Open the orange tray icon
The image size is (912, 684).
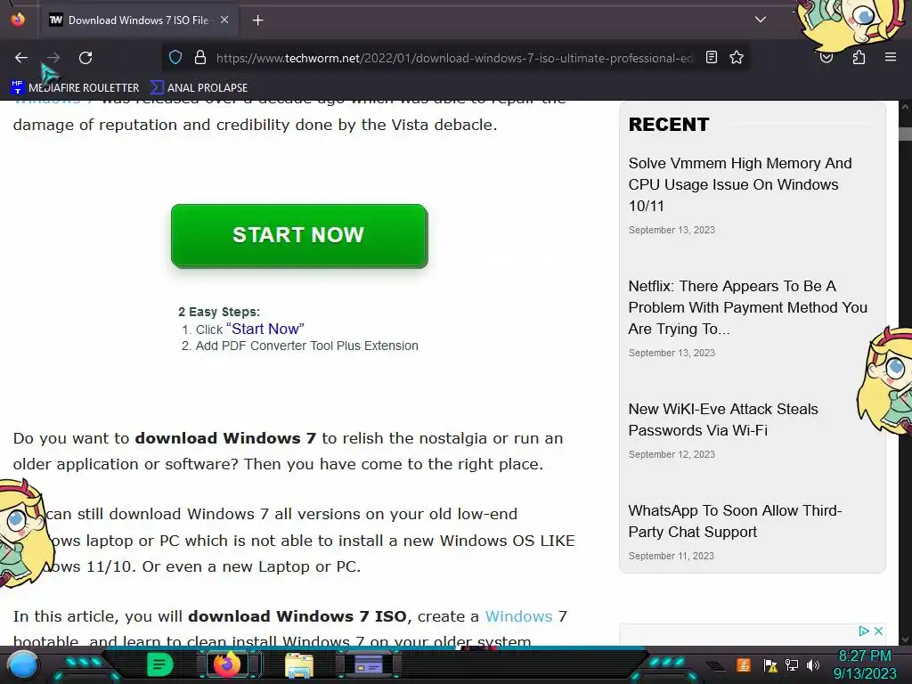coord(744,664)
